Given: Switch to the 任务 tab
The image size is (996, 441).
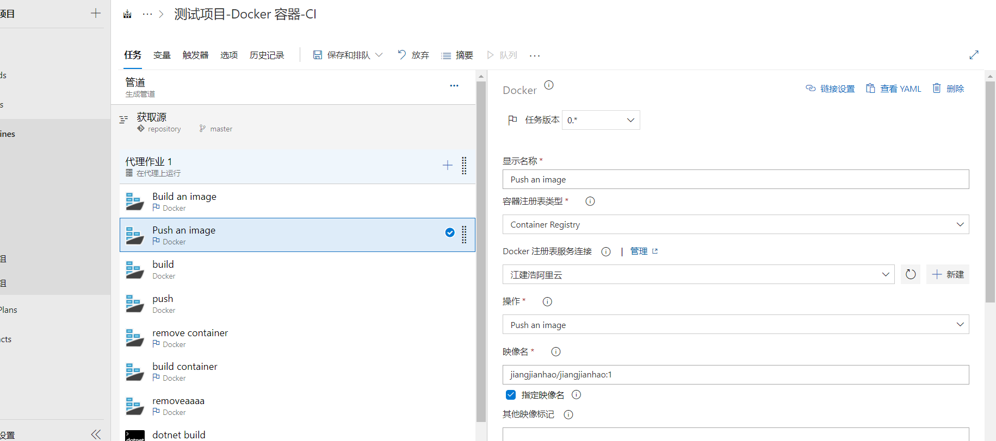Looking at the screenshot, I should click(x=133, y=55).
